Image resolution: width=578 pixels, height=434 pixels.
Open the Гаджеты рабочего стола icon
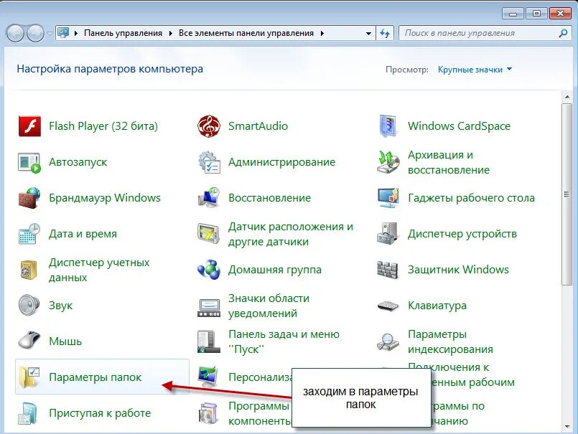388,198
